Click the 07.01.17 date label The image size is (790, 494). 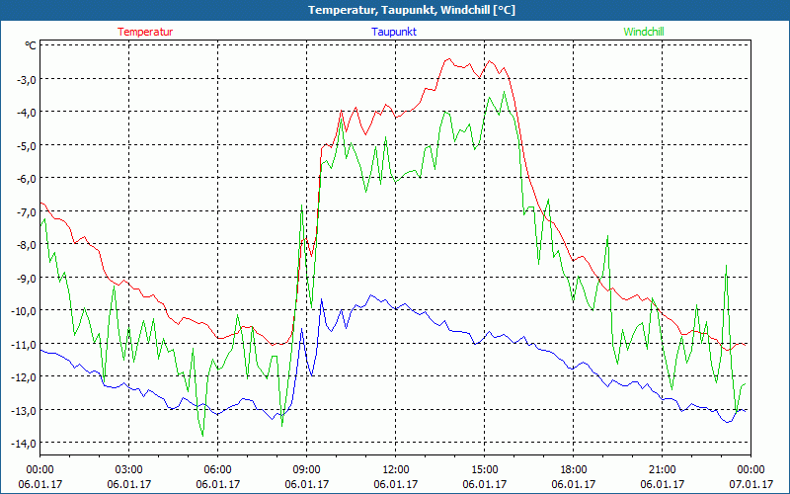[751, 484]
